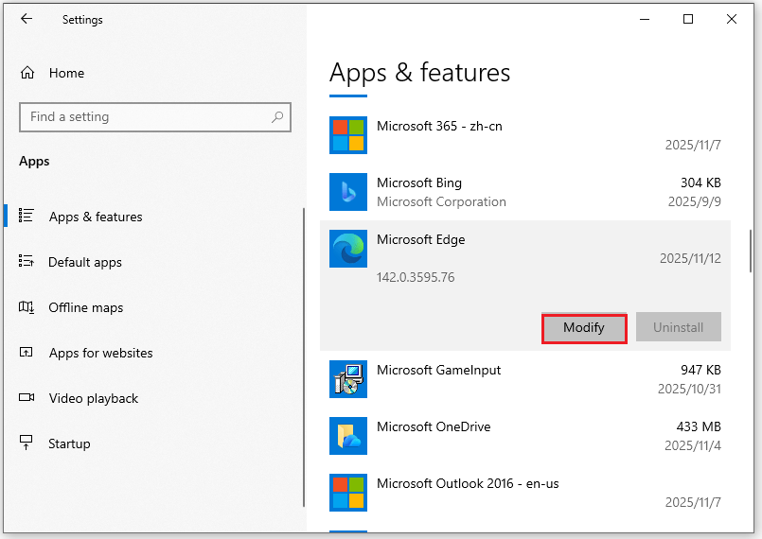Click the Microsoft Outlook 2016 icon
This screenshot has height=539, width=762.
tap(347, 493)
